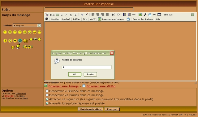
Task: Insert a quote block
Action: (x=113, y=15)
